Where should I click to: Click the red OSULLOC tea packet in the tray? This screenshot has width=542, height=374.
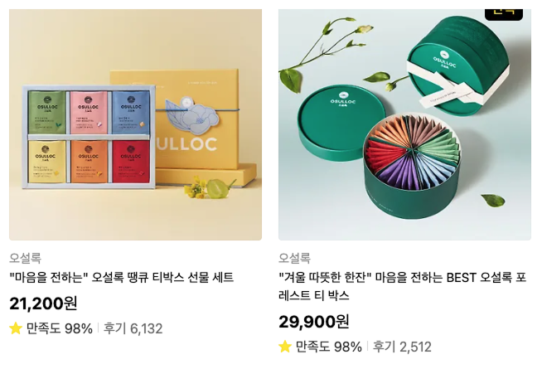(x=131, y=162)
